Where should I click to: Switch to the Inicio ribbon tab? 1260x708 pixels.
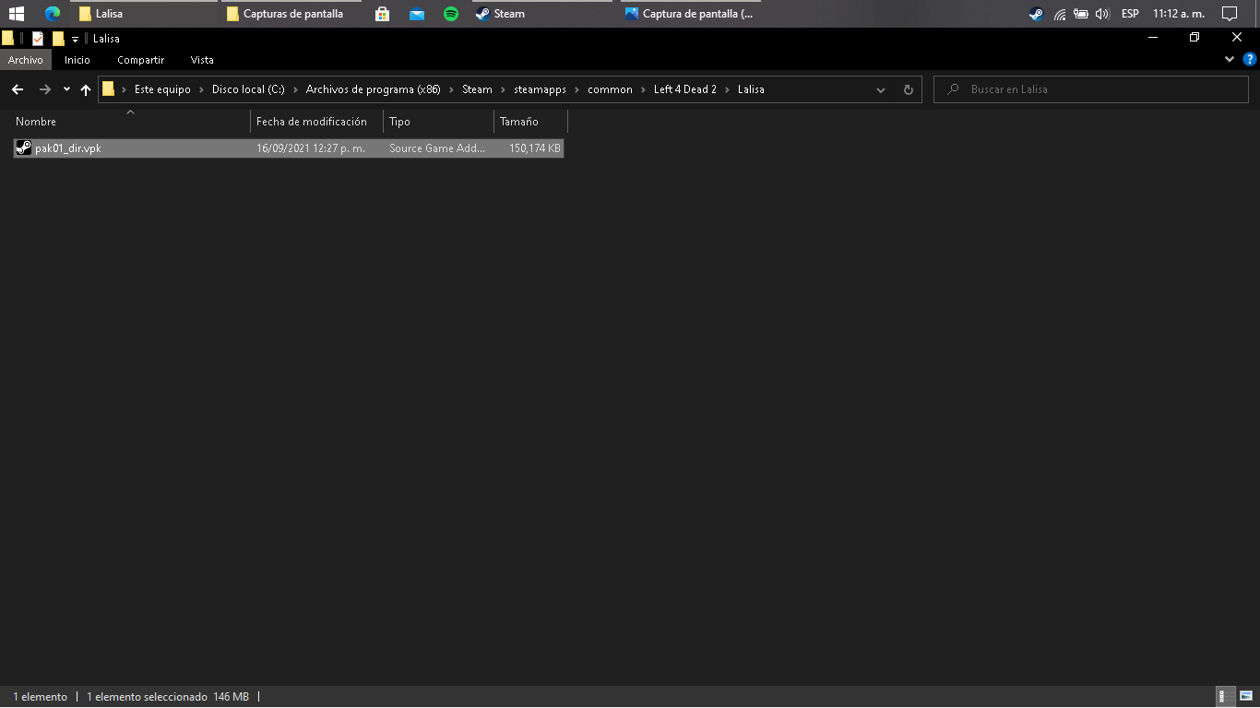(x=77, y=60)
